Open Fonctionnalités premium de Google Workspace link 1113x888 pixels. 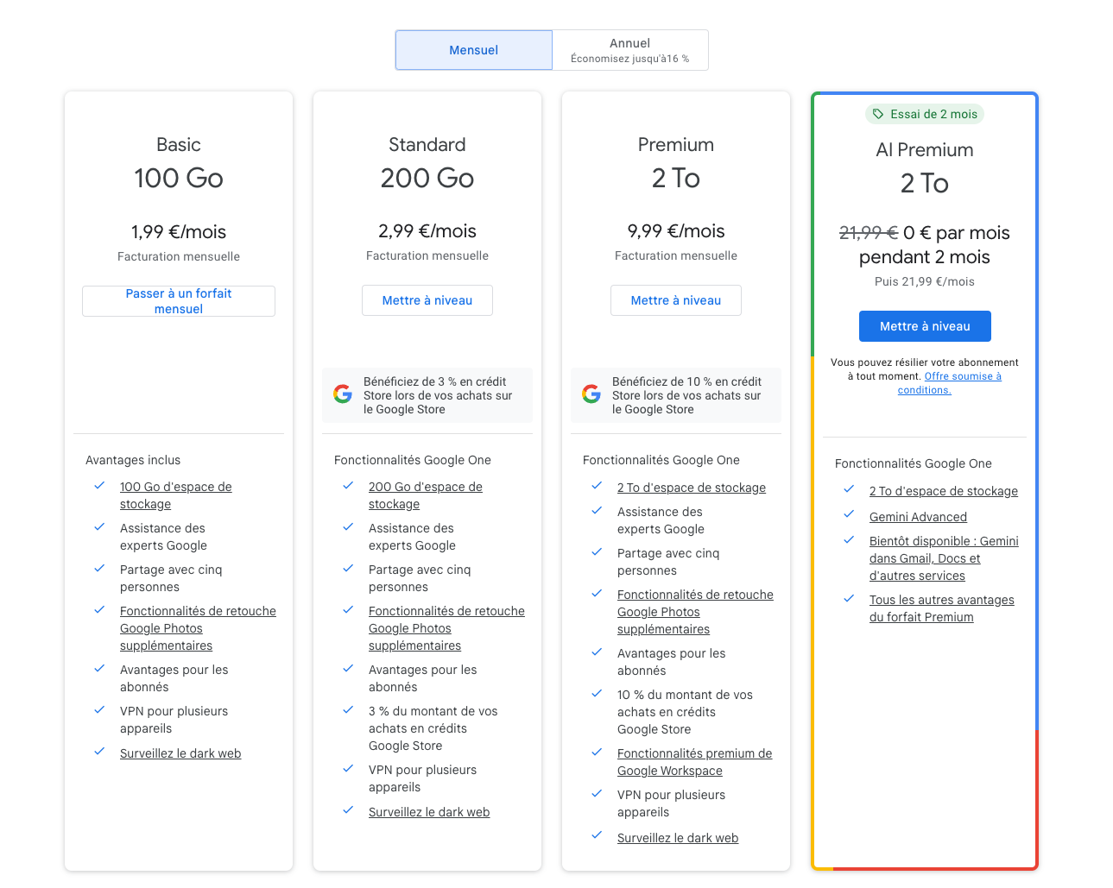coord(694,761)
